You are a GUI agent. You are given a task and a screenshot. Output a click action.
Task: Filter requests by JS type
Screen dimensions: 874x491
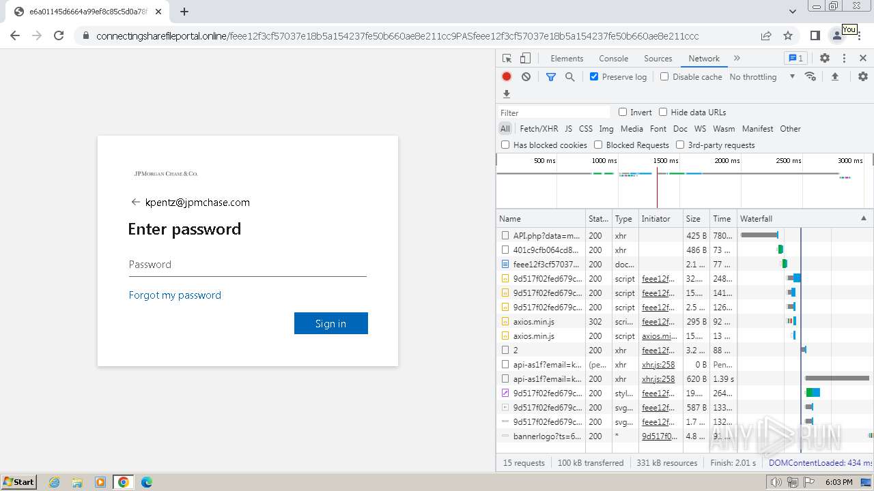pyautogui.click(x=568, y=128)
